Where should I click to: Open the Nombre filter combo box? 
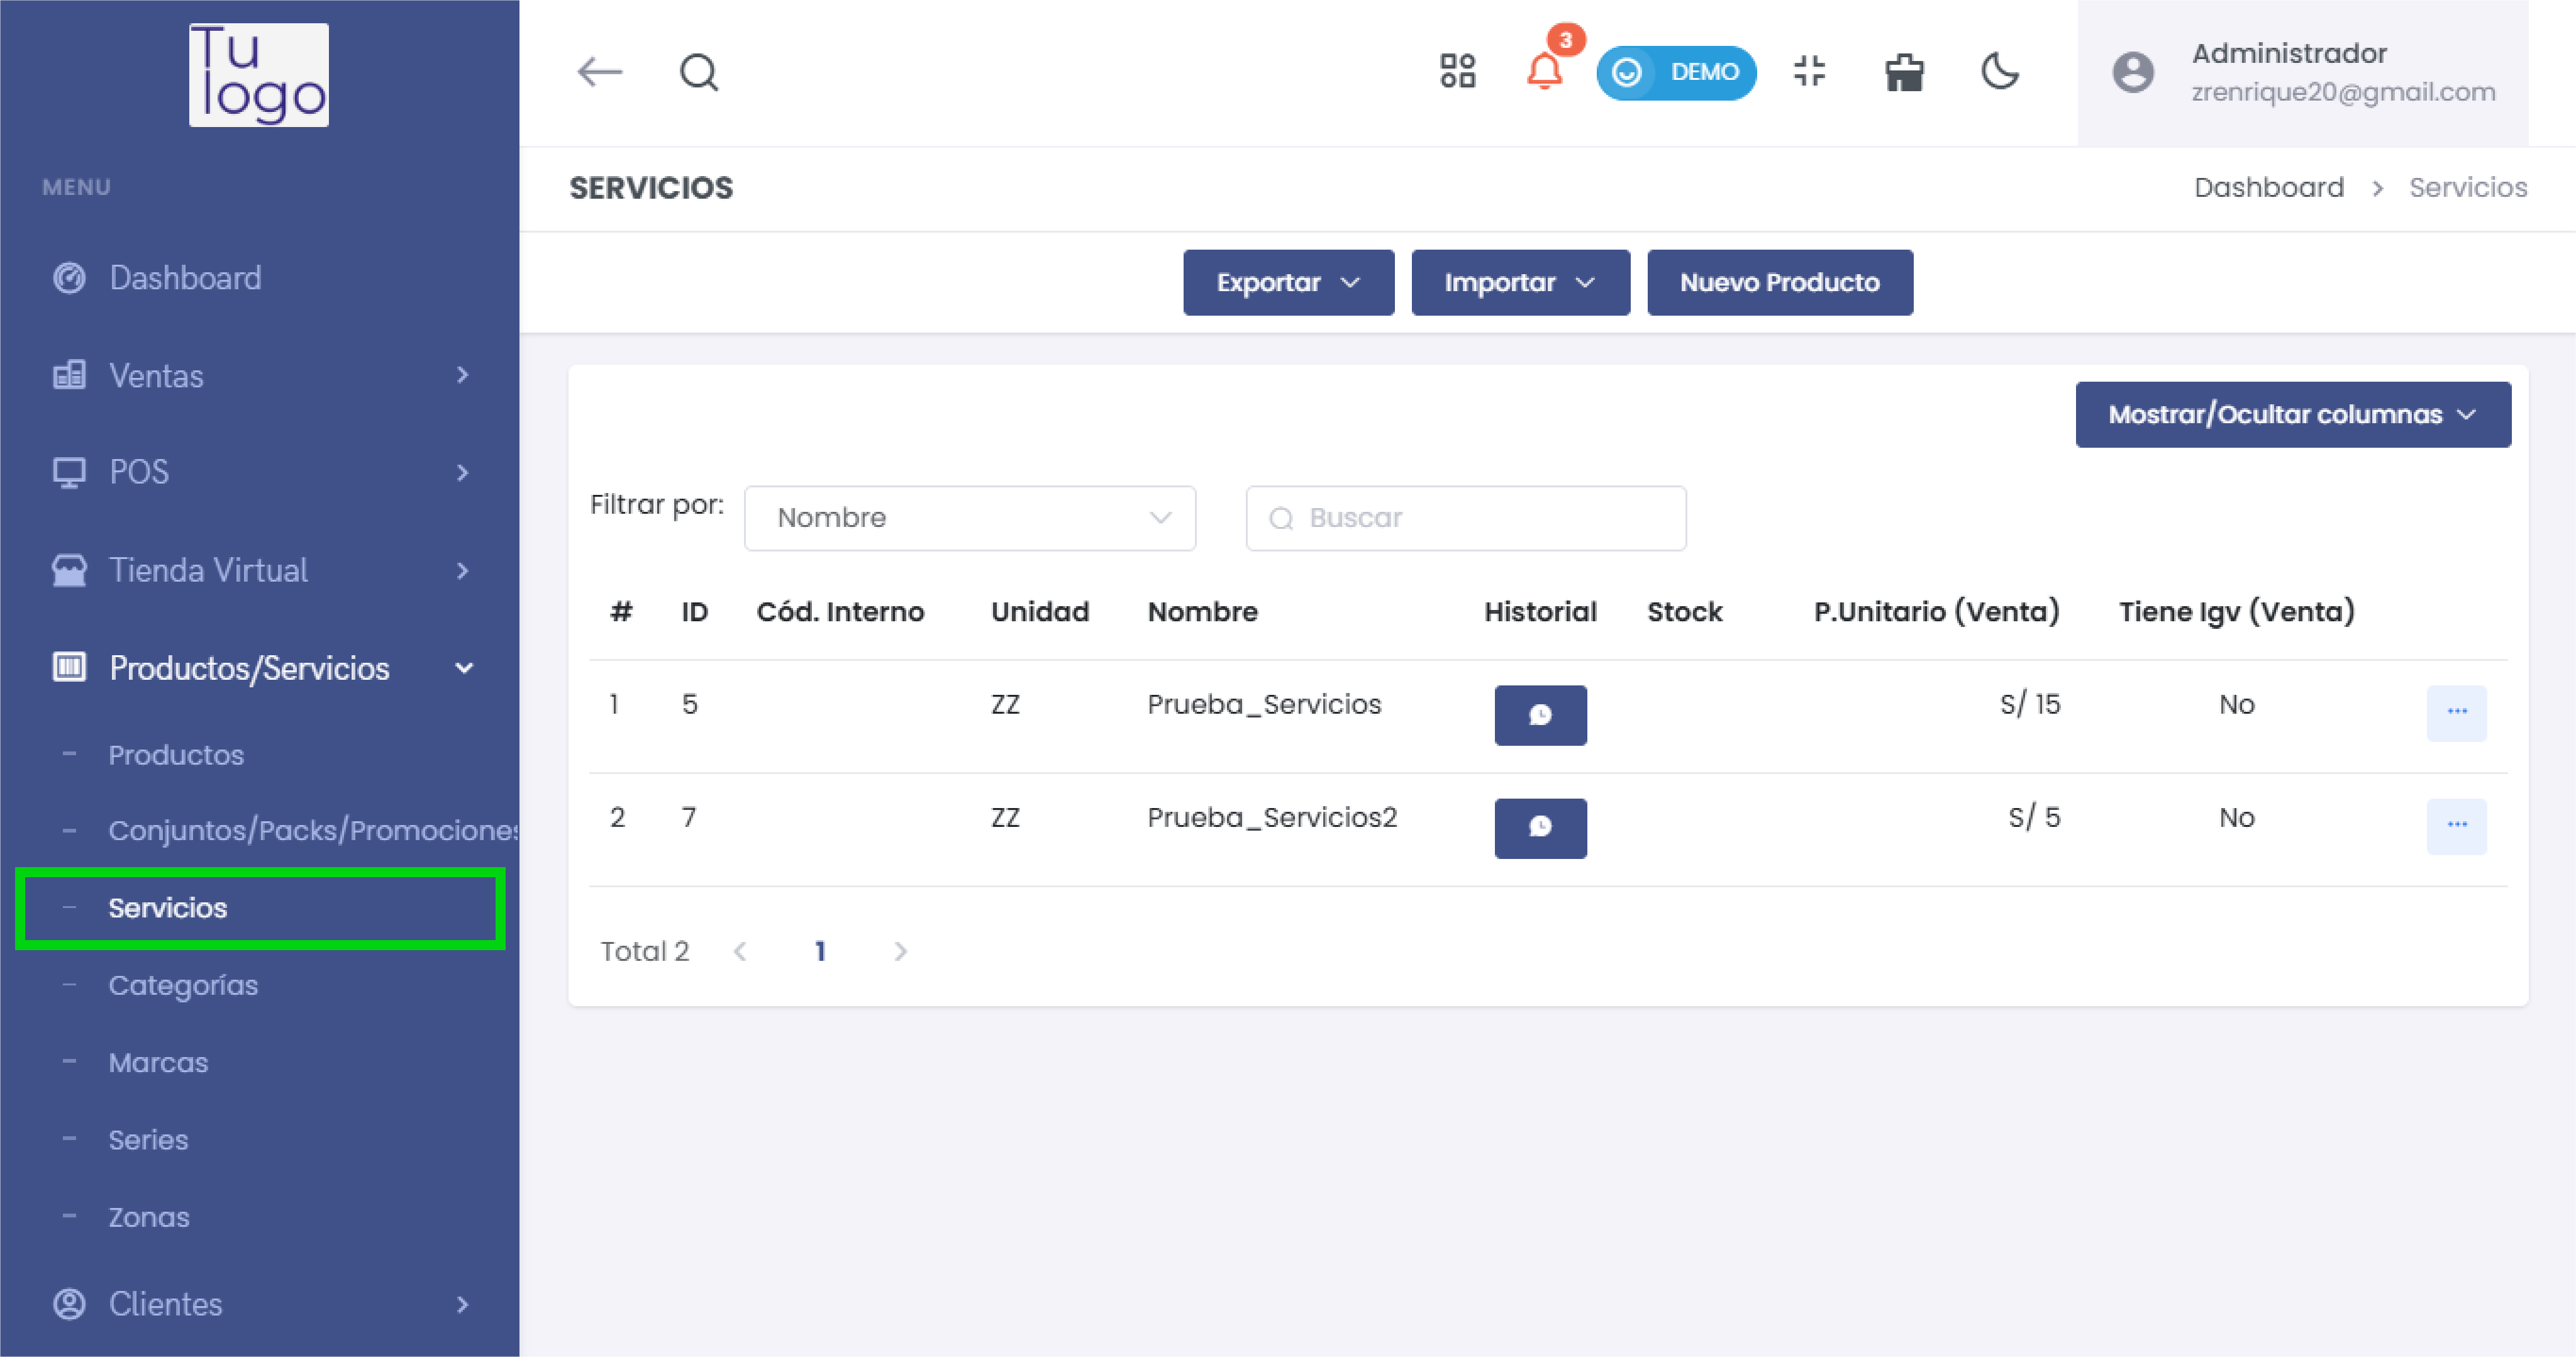tap(969, 518)
